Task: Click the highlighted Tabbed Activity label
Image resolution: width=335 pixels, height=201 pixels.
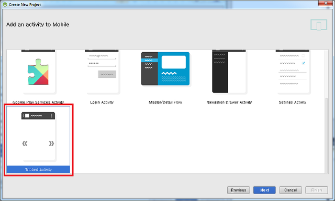Action: click(x=38, y=170)
